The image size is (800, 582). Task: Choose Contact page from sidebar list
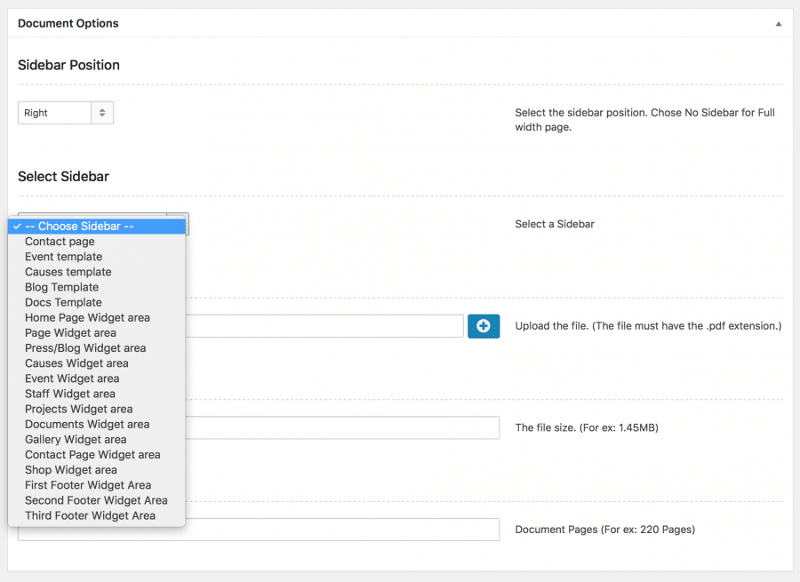(97, 242)
